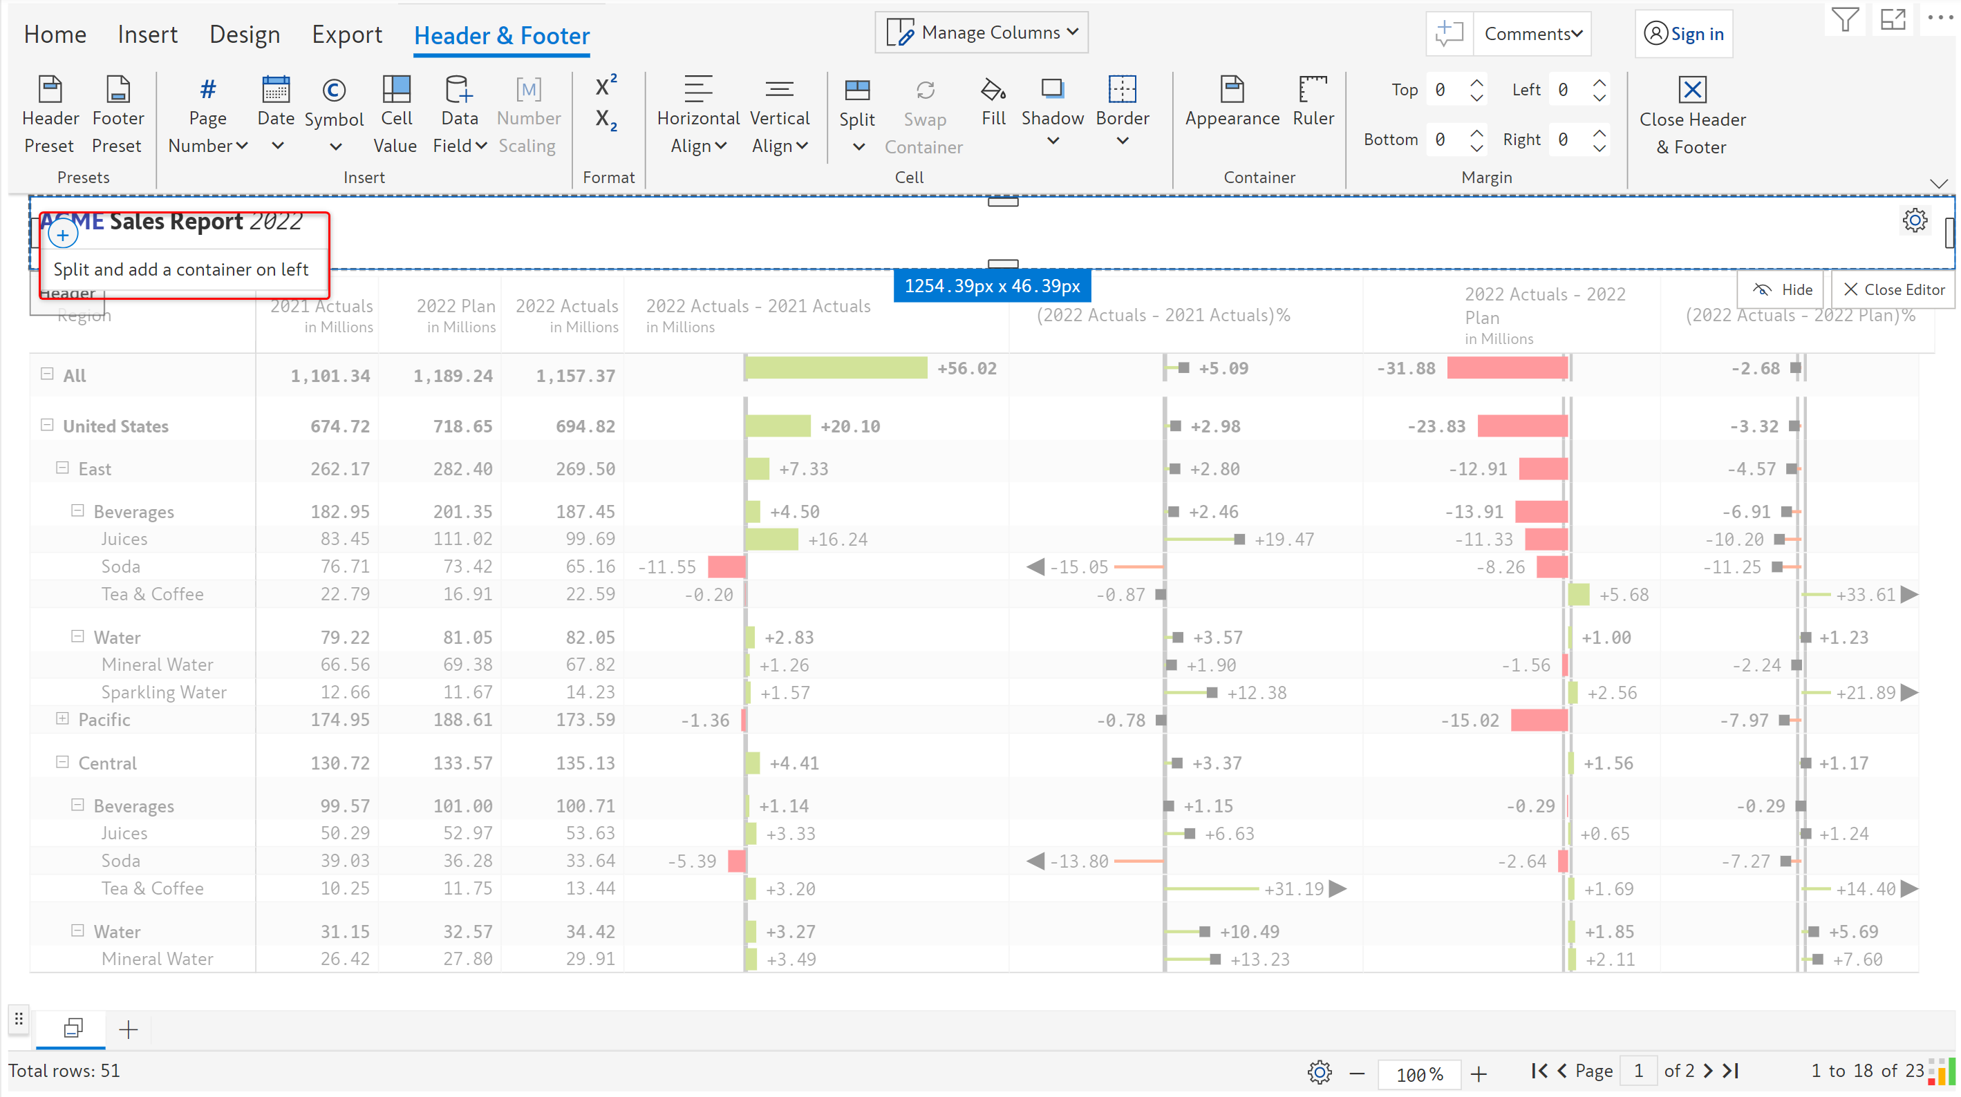Click the Close Editor button
This screenshot has width=1961, height=1097.
pyautogui.click(x=1893, y=290)
